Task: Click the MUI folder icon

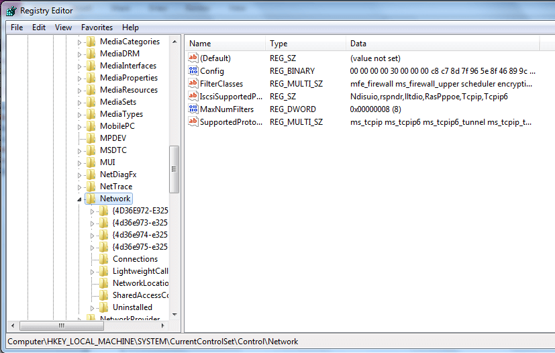Action: 91,162
